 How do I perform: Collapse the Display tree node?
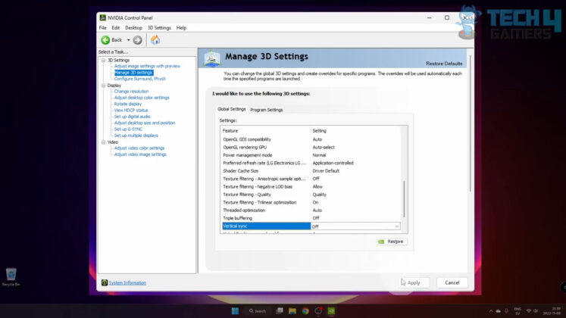coord(104,86)
